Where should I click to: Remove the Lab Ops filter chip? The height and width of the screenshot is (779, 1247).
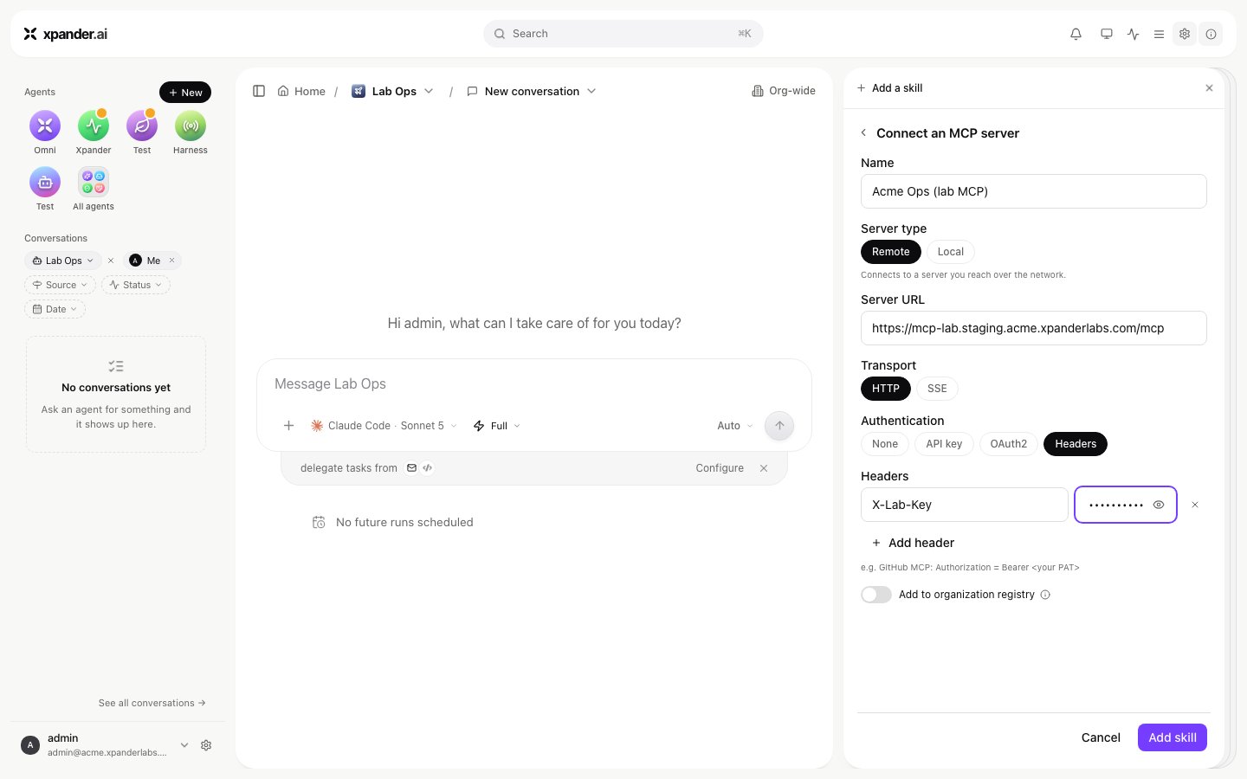pyautogui.click(x=111, y=261)
